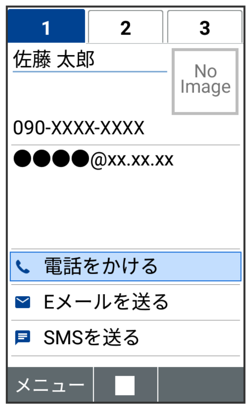Click the @xx.xx.xx email domain
This screenshot has height=409, width=251.
pos(132,159)
